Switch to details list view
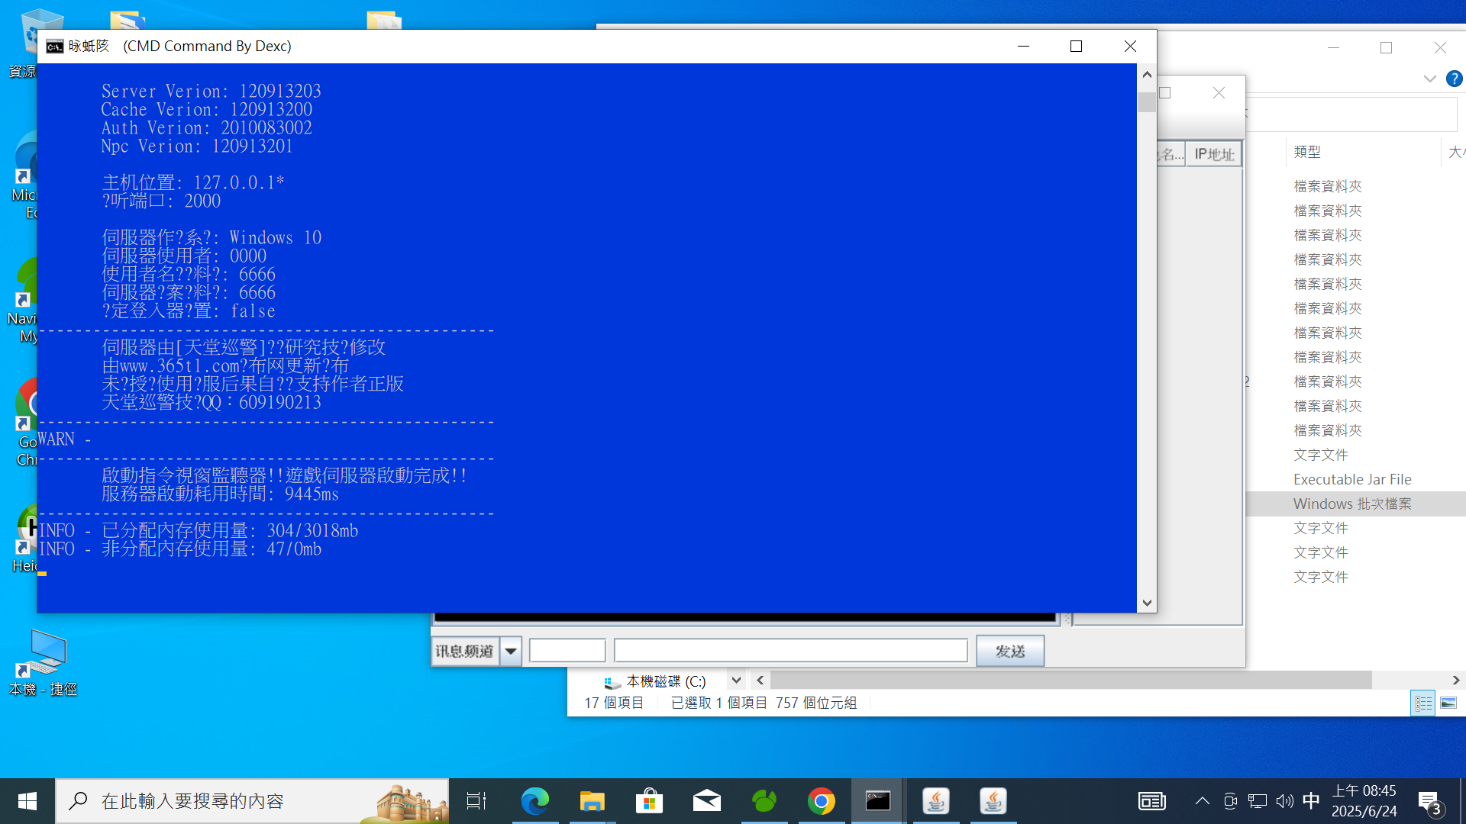Viewport: 1466px width, 824px height. (1423, 703)
